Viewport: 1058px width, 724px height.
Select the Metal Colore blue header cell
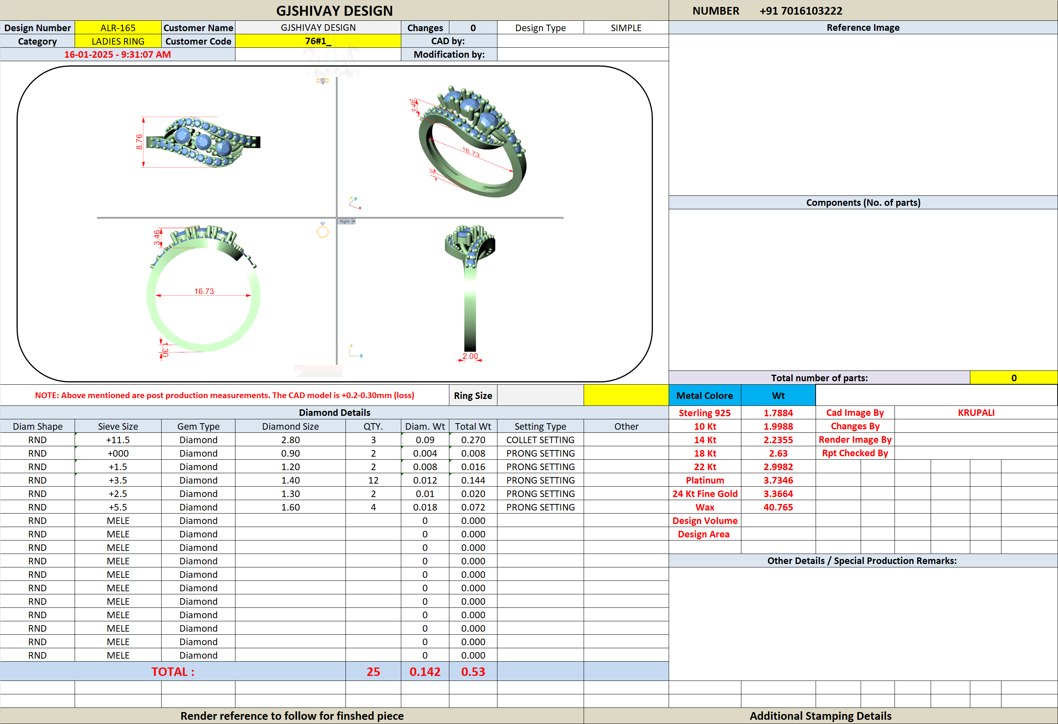705,395
